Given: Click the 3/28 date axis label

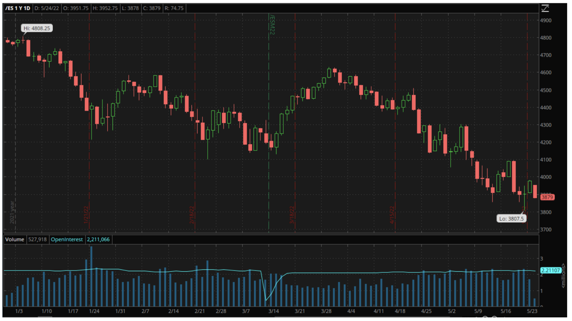Looking at the screenshot, I should coord(326,311).
